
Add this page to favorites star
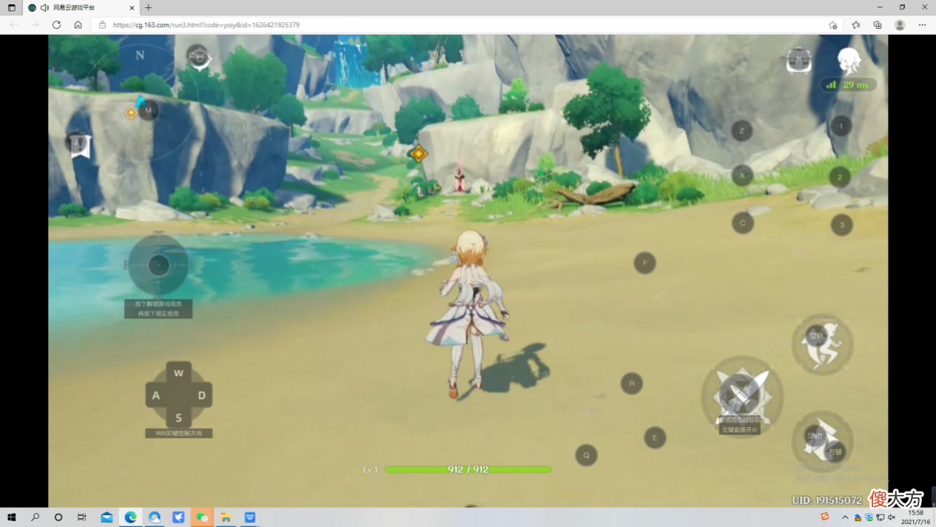(832, 24)
